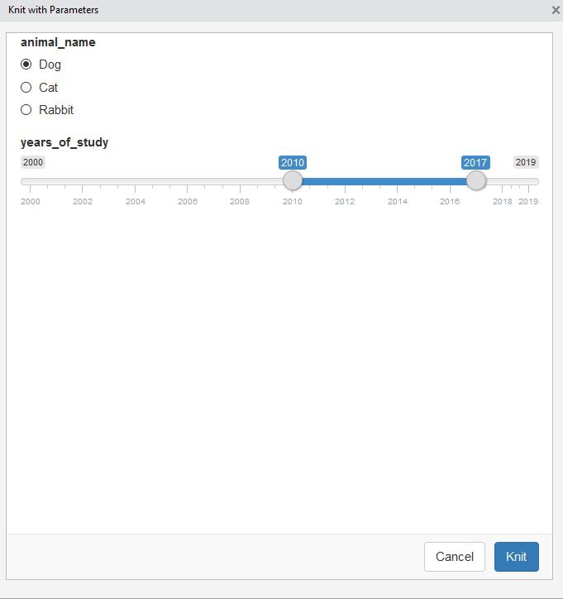
Task: Cancel the Knit with Parameters dialog
Action: coord(454,557)
